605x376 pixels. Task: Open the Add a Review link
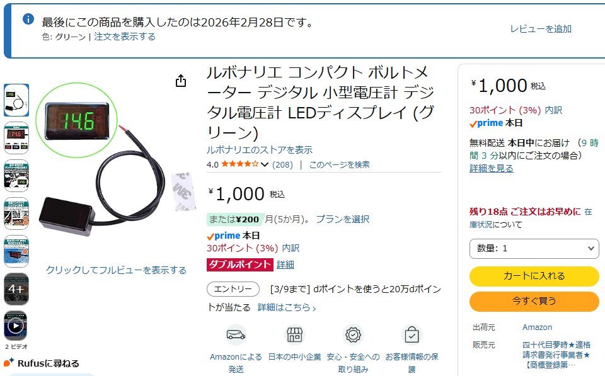click(x=541, y=29)
